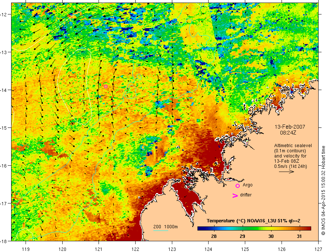Click the longitude axis label 126
326x252 pixels.
click(x=282, y=249)
